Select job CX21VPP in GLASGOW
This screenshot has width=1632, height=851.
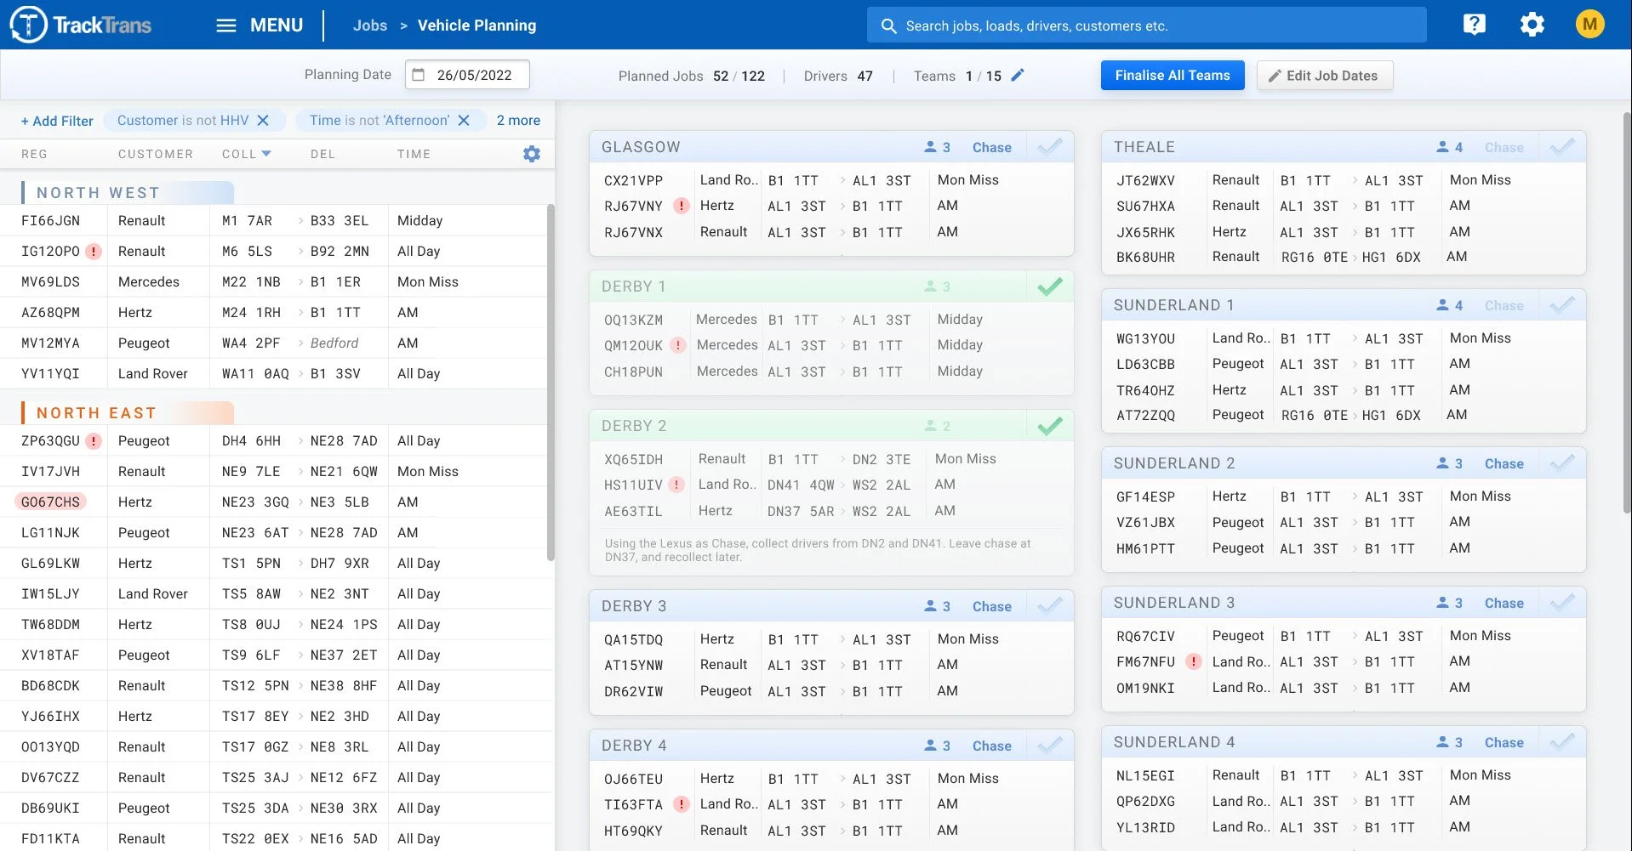633,180
